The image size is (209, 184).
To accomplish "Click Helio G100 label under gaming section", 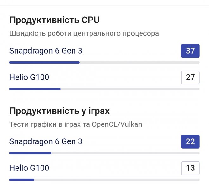I will [29, 168].
